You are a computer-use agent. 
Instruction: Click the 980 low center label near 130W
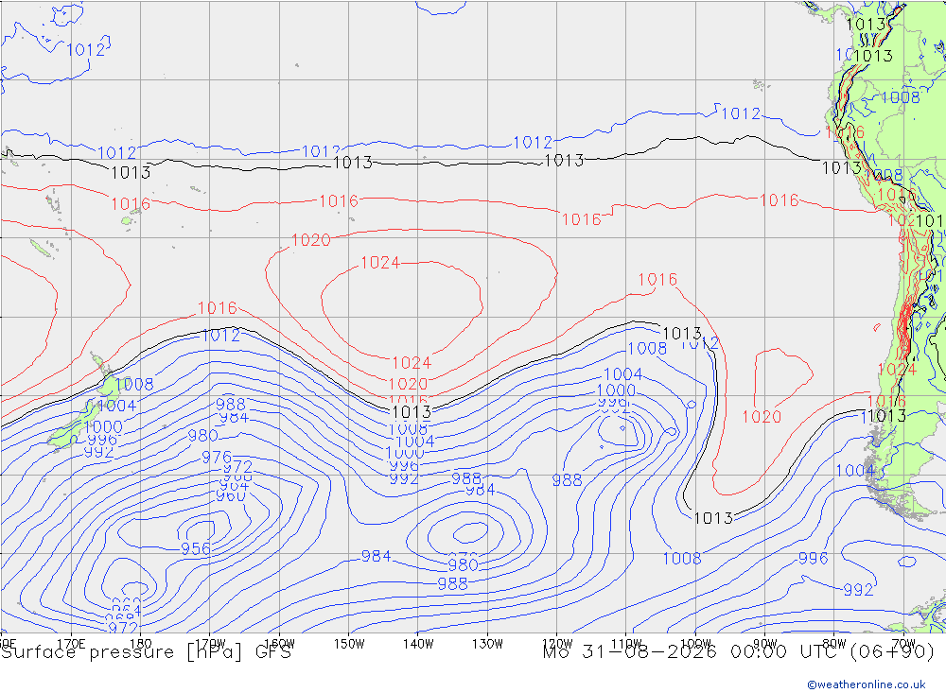(463, 565)
